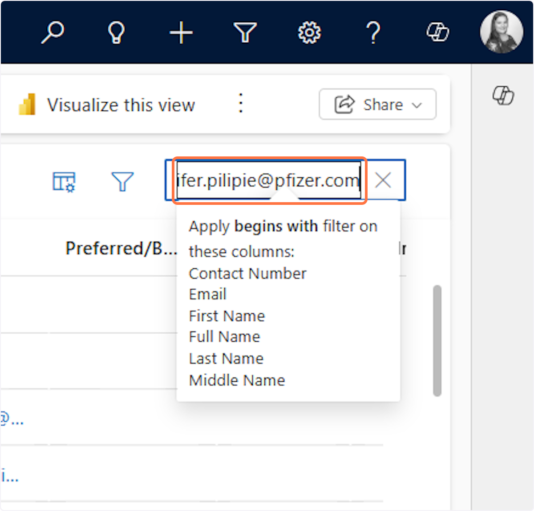
Task: Open the more commands vertical ellipsis
Action: pos(241,104)
